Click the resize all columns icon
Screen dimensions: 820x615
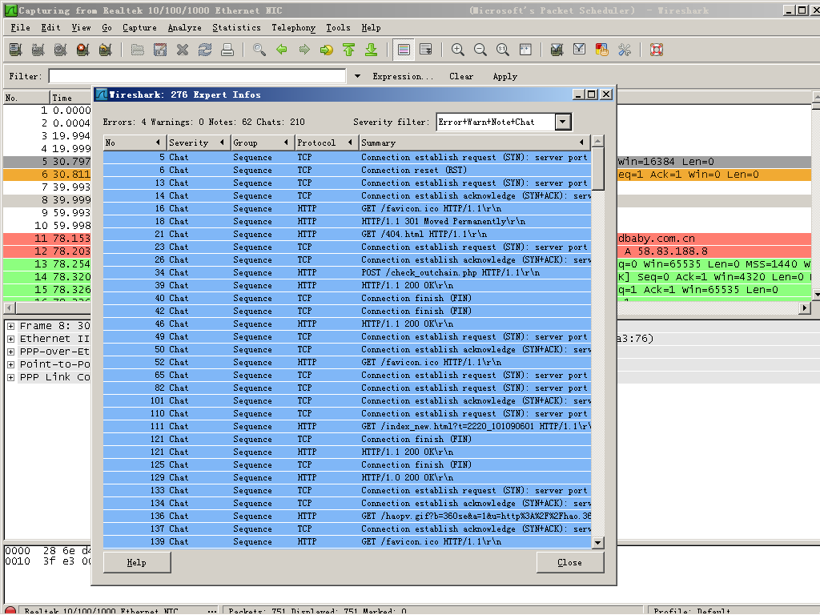tap(525, 50)
